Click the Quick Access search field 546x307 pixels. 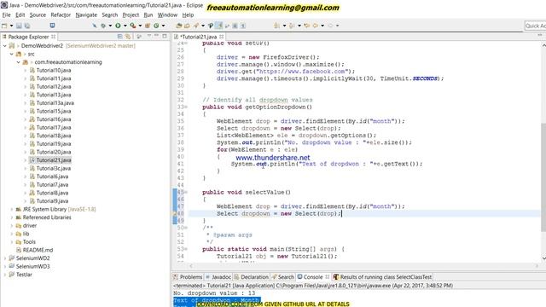tap(535, 26)
